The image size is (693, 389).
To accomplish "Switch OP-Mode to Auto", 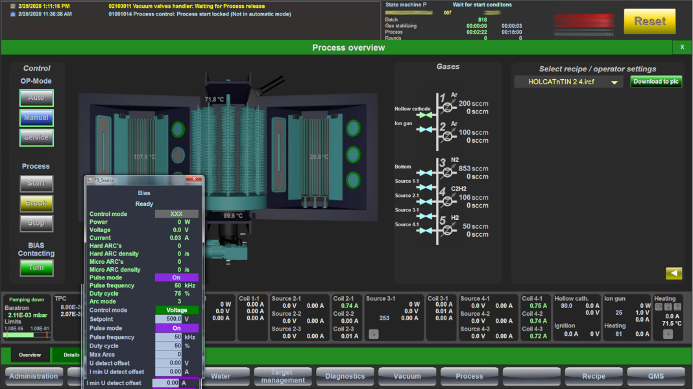I will pyautogui.click(x=36, y=98).
